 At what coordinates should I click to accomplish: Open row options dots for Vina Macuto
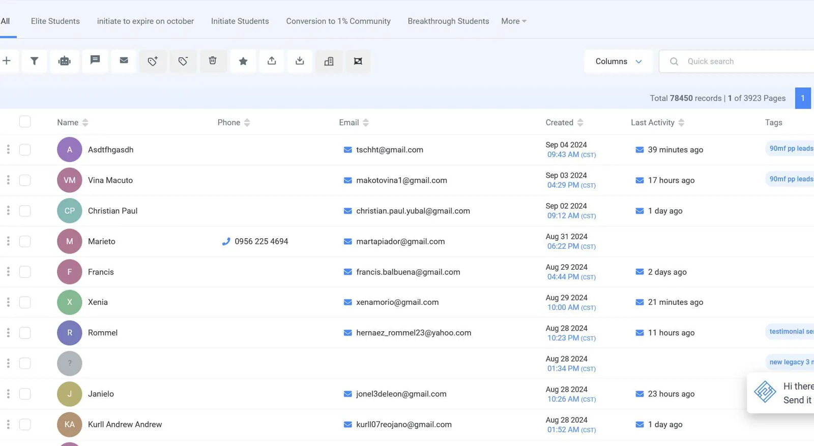tap(8, 180)
